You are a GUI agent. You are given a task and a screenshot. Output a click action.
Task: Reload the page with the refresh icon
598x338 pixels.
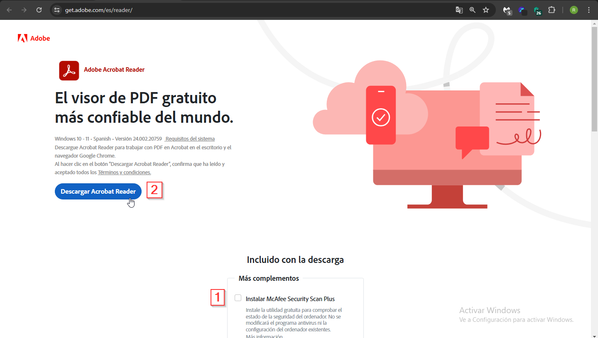point(39,10)
